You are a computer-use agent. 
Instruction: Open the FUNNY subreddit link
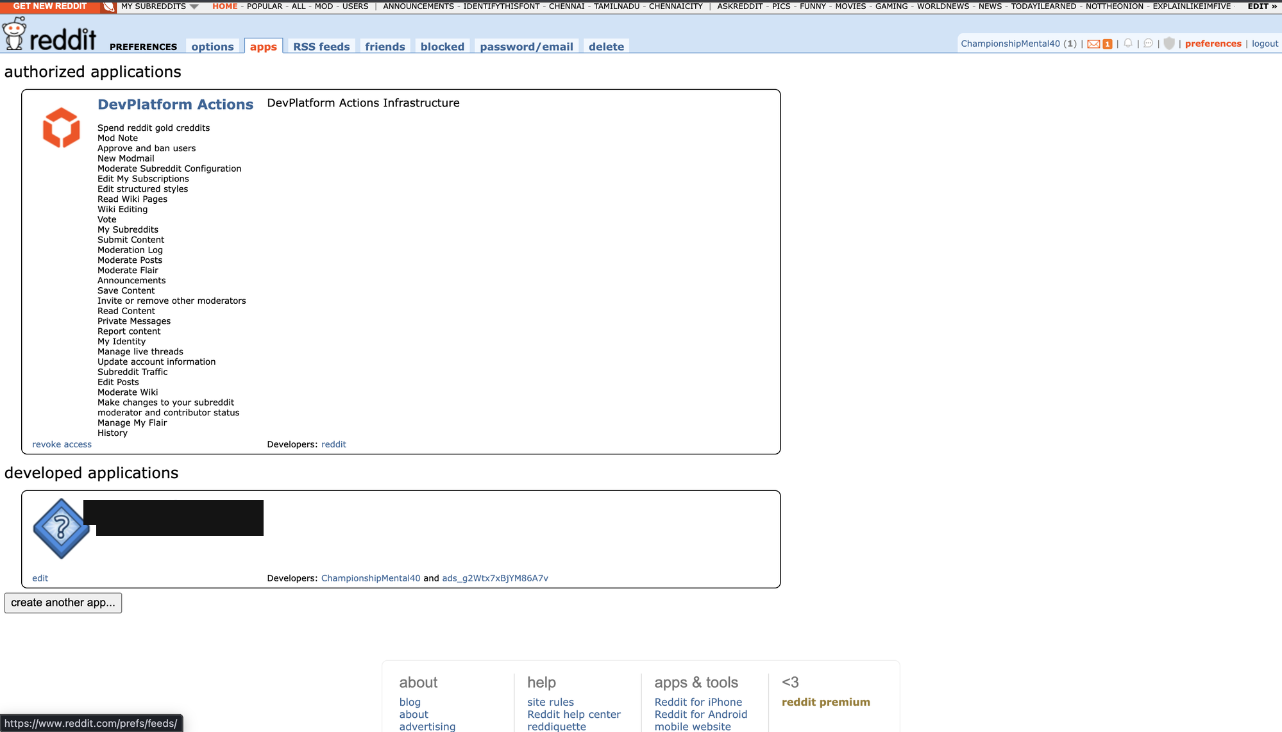(x=813, y=6)
